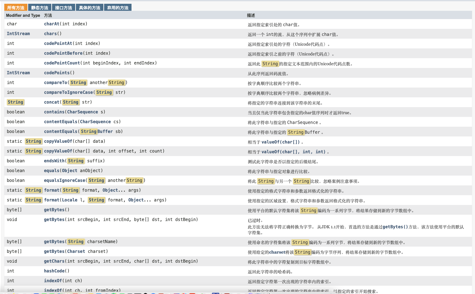Switch to the 静态方法 tab
Viewport: 475px width, 294px height.
point(40,8)
